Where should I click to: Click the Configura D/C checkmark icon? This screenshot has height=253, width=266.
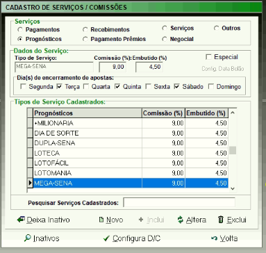106,238
